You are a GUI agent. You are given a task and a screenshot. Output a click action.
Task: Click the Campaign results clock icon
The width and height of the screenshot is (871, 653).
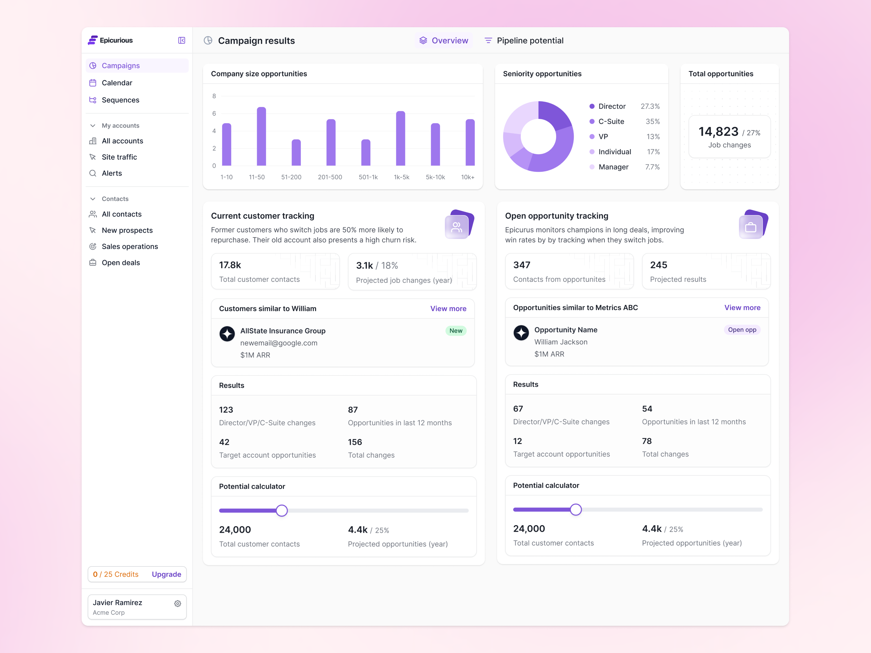[x=208, y=40]
